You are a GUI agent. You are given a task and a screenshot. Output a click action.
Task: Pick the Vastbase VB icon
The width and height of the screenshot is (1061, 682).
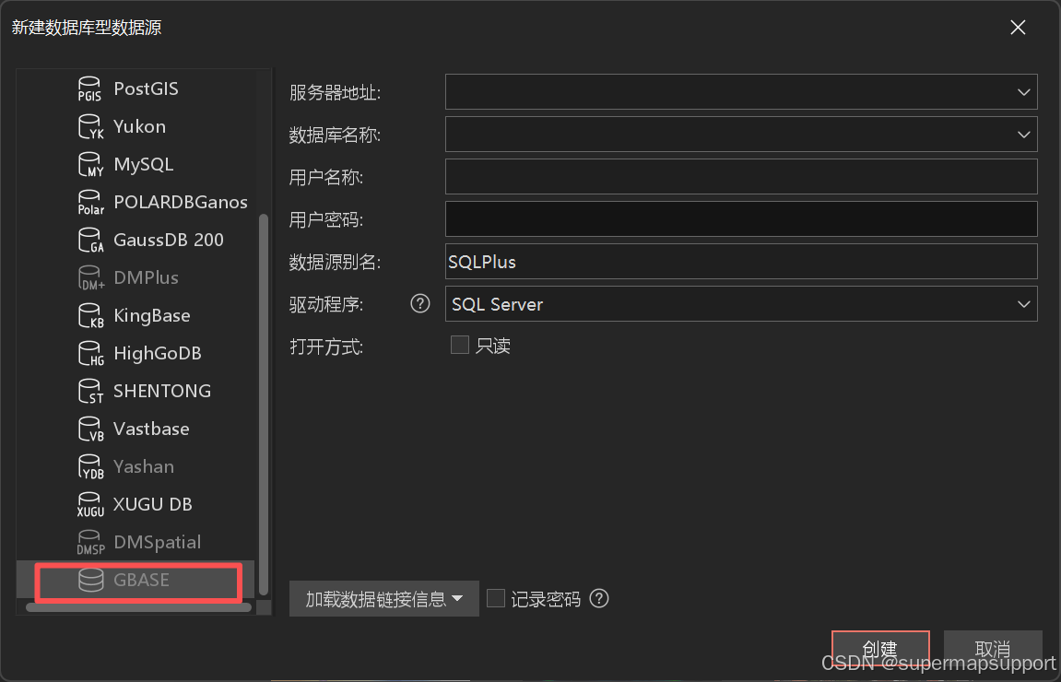(90, 429)
